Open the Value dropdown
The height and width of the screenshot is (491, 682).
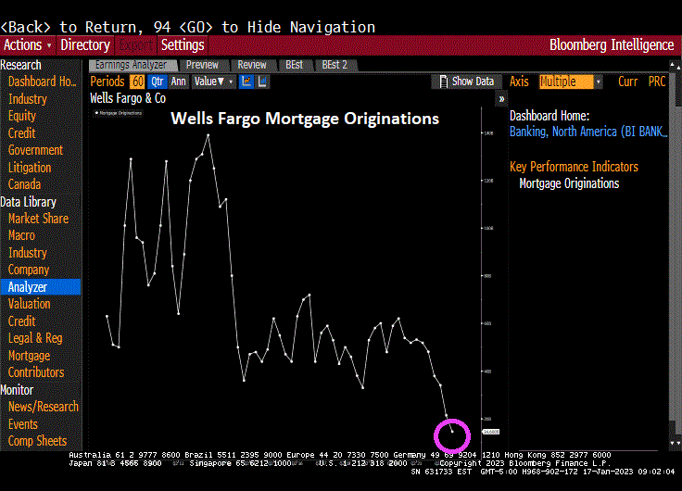coord(213,82)
